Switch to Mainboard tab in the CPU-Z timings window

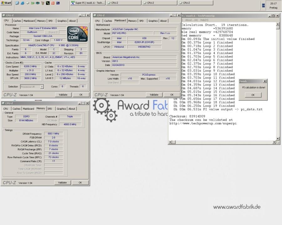tap(29, 109)
